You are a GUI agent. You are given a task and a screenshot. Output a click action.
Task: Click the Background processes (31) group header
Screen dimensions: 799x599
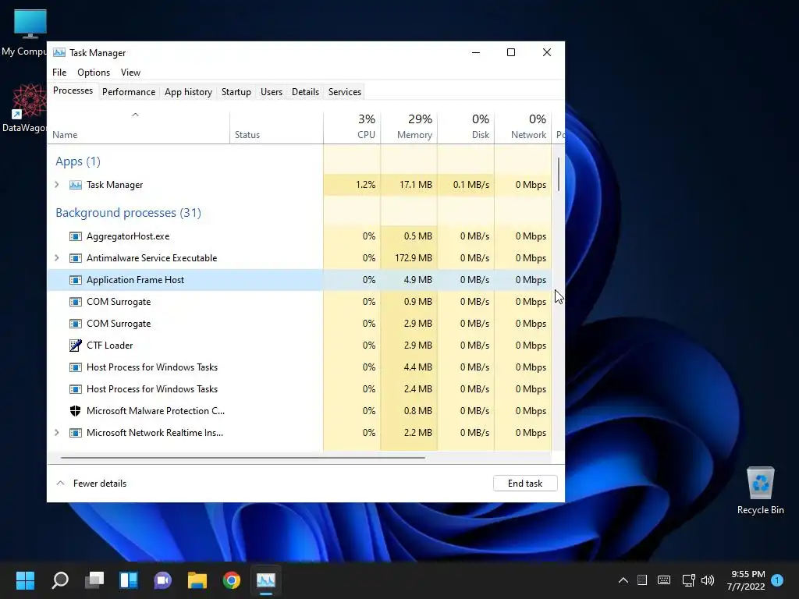129,212
